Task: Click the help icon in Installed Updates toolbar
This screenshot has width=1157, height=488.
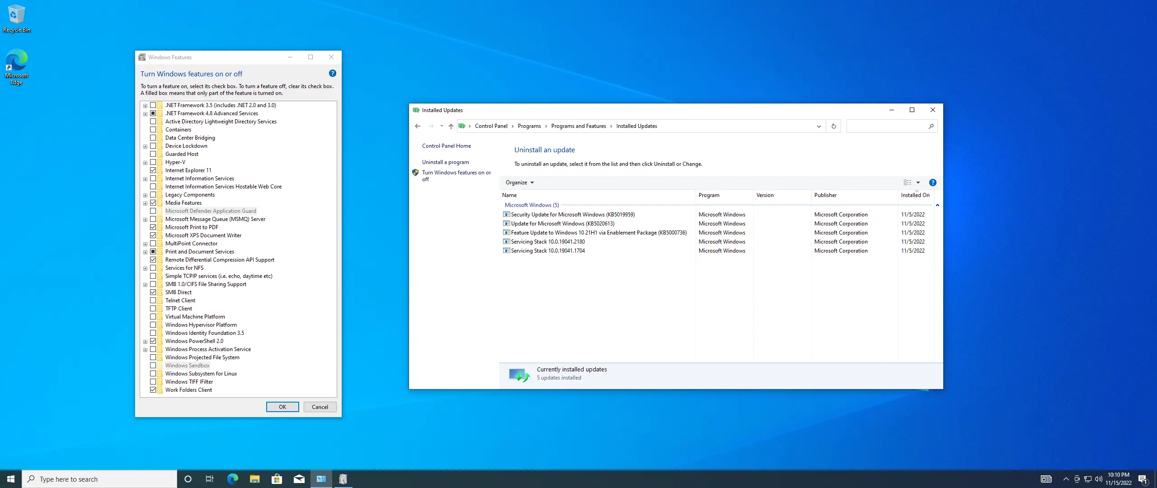Action: [932, 183]
